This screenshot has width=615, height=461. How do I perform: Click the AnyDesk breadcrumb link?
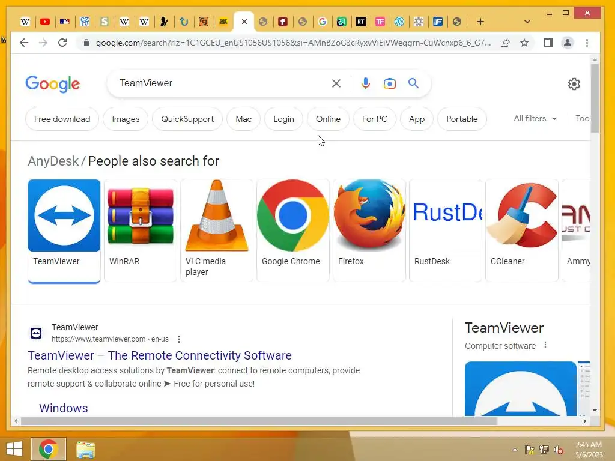tap(53, 161)
